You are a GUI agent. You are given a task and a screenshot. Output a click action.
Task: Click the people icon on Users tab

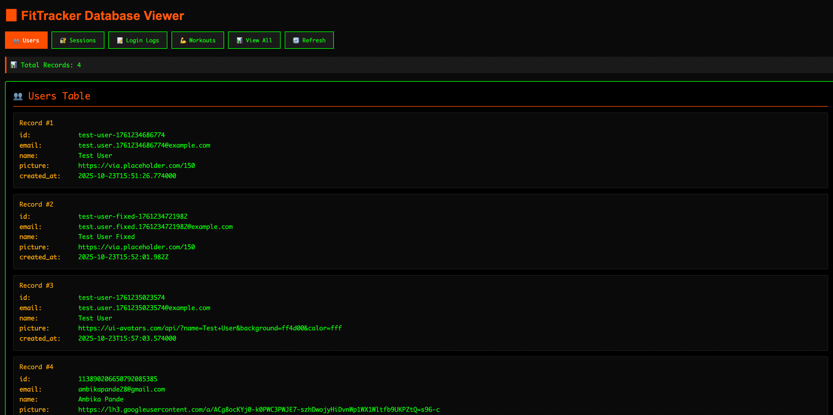coord(16,41)
